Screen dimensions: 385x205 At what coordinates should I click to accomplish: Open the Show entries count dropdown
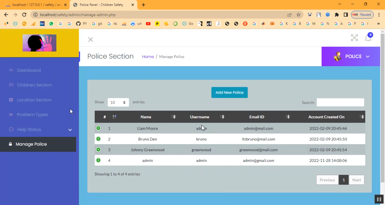click(x=118, y=102)
